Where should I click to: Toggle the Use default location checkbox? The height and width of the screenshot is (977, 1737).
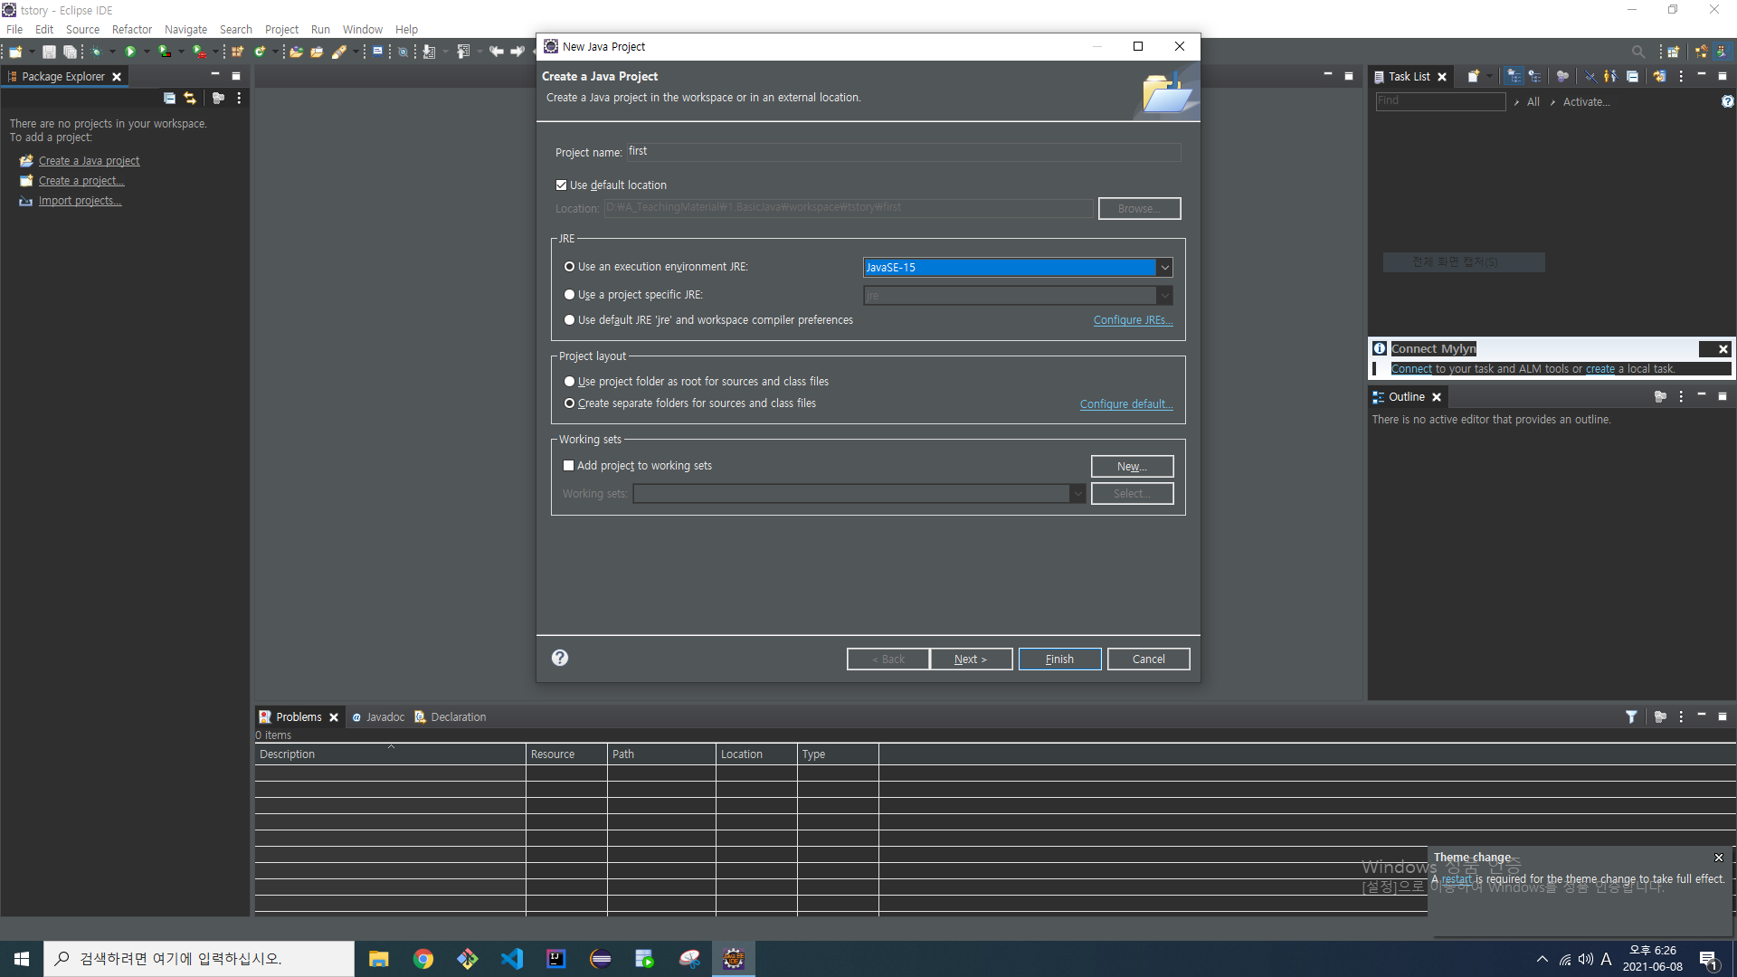point(561,185)
